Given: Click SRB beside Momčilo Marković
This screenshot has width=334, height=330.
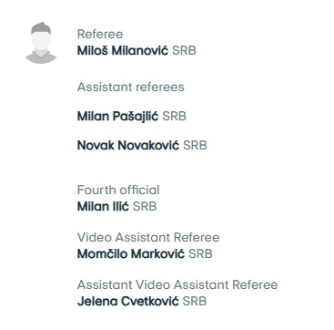Looking at the screenshot, I should click(200, 254).
